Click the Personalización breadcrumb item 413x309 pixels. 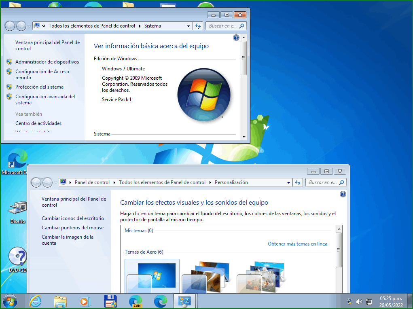pyautogui.click(x=231, y=182)
